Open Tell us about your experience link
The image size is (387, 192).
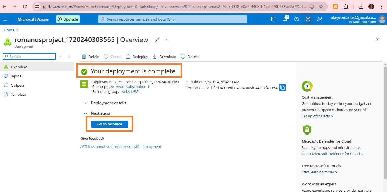[121, 147]
